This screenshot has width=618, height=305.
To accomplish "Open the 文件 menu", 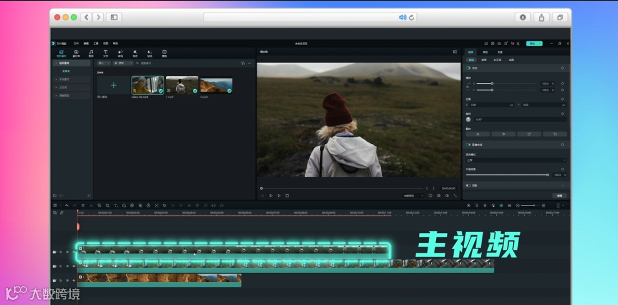I will [x=76, y=43].
